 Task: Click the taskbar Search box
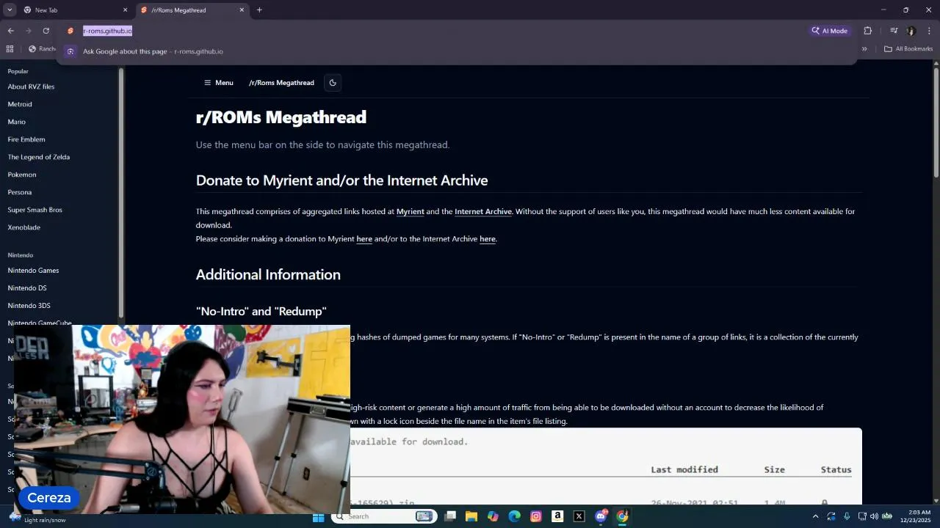tap(384, 516)
